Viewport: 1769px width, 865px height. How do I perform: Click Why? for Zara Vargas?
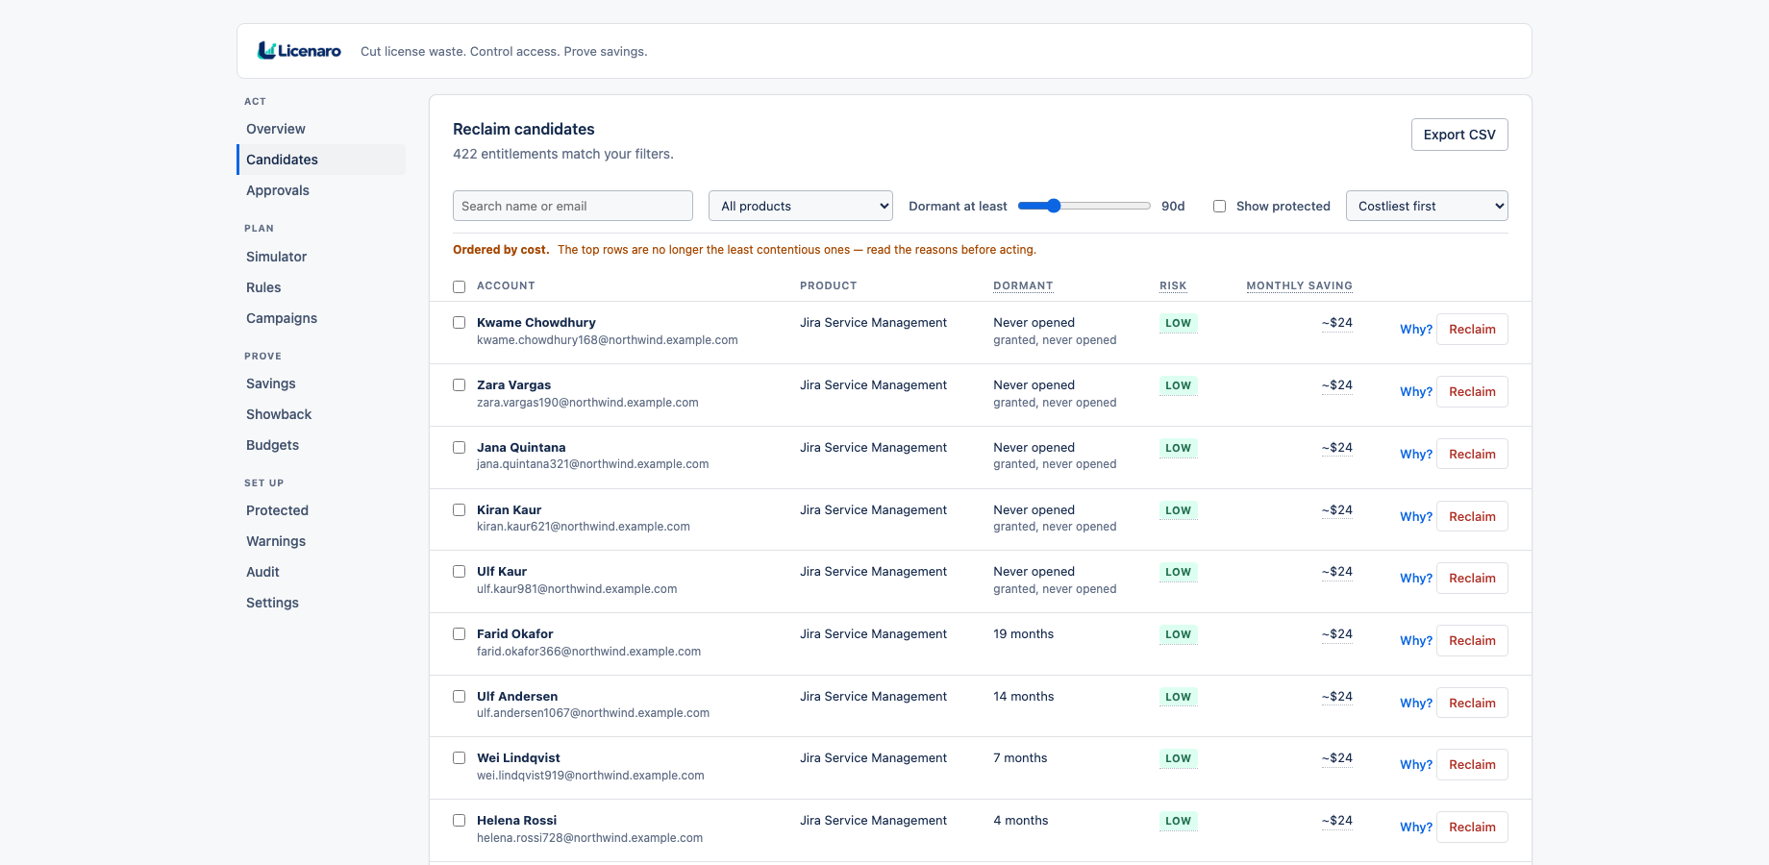pos(1415,391)
